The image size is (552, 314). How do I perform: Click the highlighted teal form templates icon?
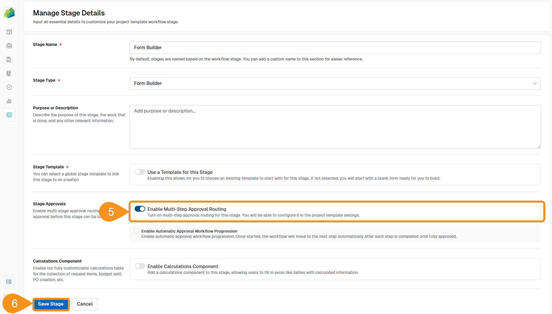tap(9, 115)
